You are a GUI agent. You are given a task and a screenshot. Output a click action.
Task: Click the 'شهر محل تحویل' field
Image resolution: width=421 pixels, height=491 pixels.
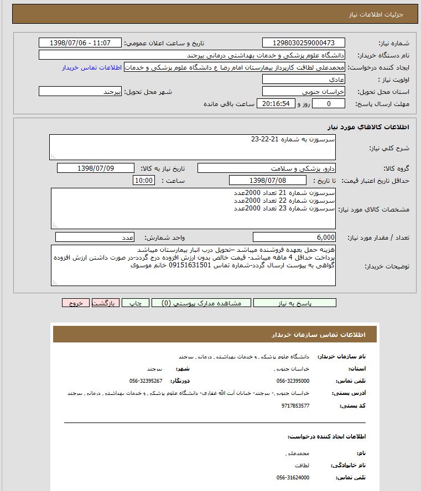click(x=81, y=92)
